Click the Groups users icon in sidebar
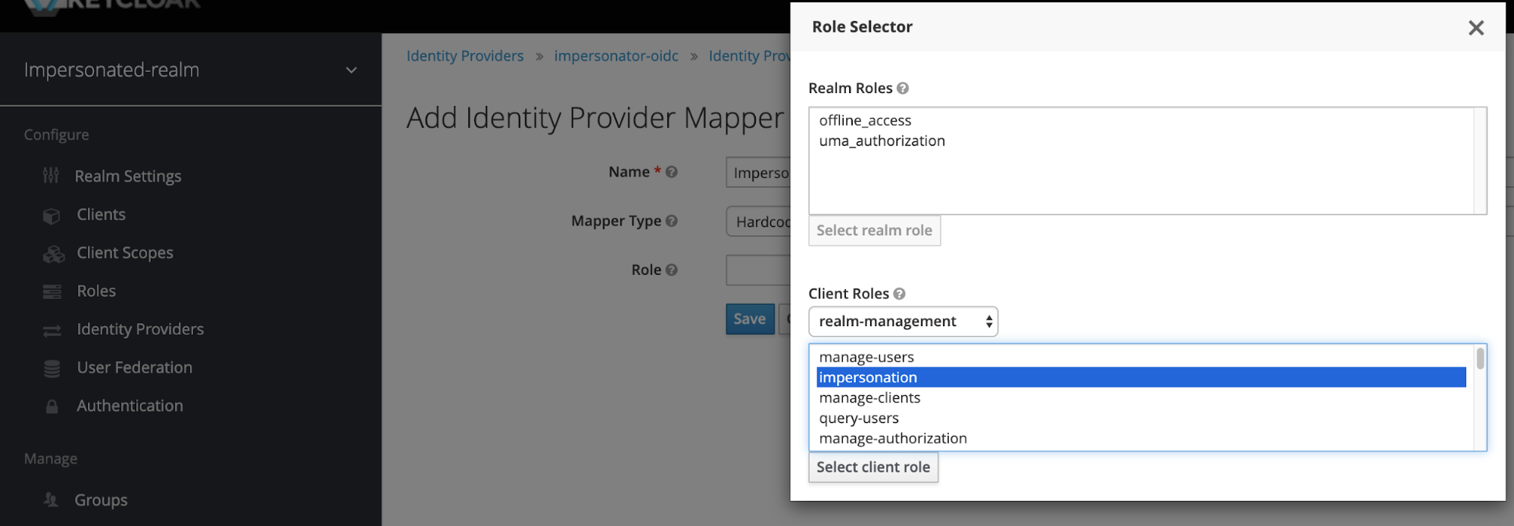This screenshot has width=1514, height=526. (x=51, y=500)
